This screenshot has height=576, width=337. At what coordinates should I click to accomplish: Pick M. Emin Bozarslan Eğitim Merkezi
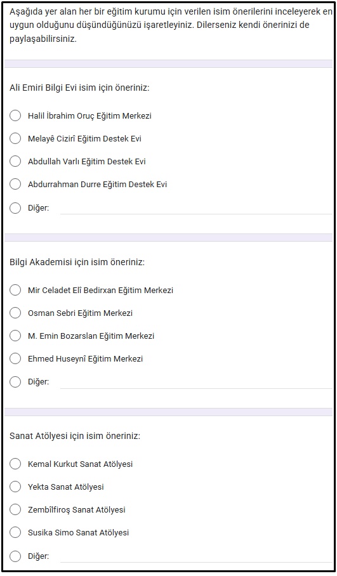[x=15, y=336]
